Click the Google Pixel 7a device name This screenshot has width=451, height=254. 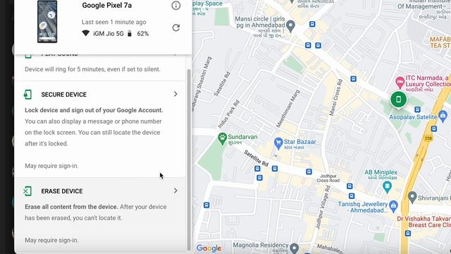[x=107, y=5]
